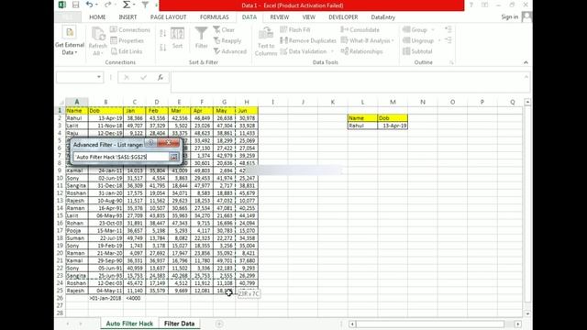This screenshot has width=587, height=330.
Task: Click cancel X in formula bar
Action: click(x=127, y=77)
